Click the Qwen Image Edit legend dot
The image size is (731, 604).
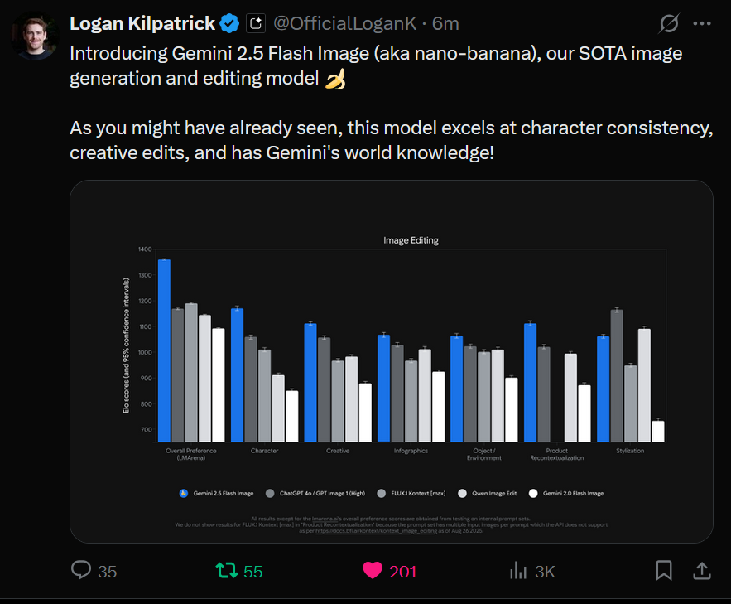(466, 493)
